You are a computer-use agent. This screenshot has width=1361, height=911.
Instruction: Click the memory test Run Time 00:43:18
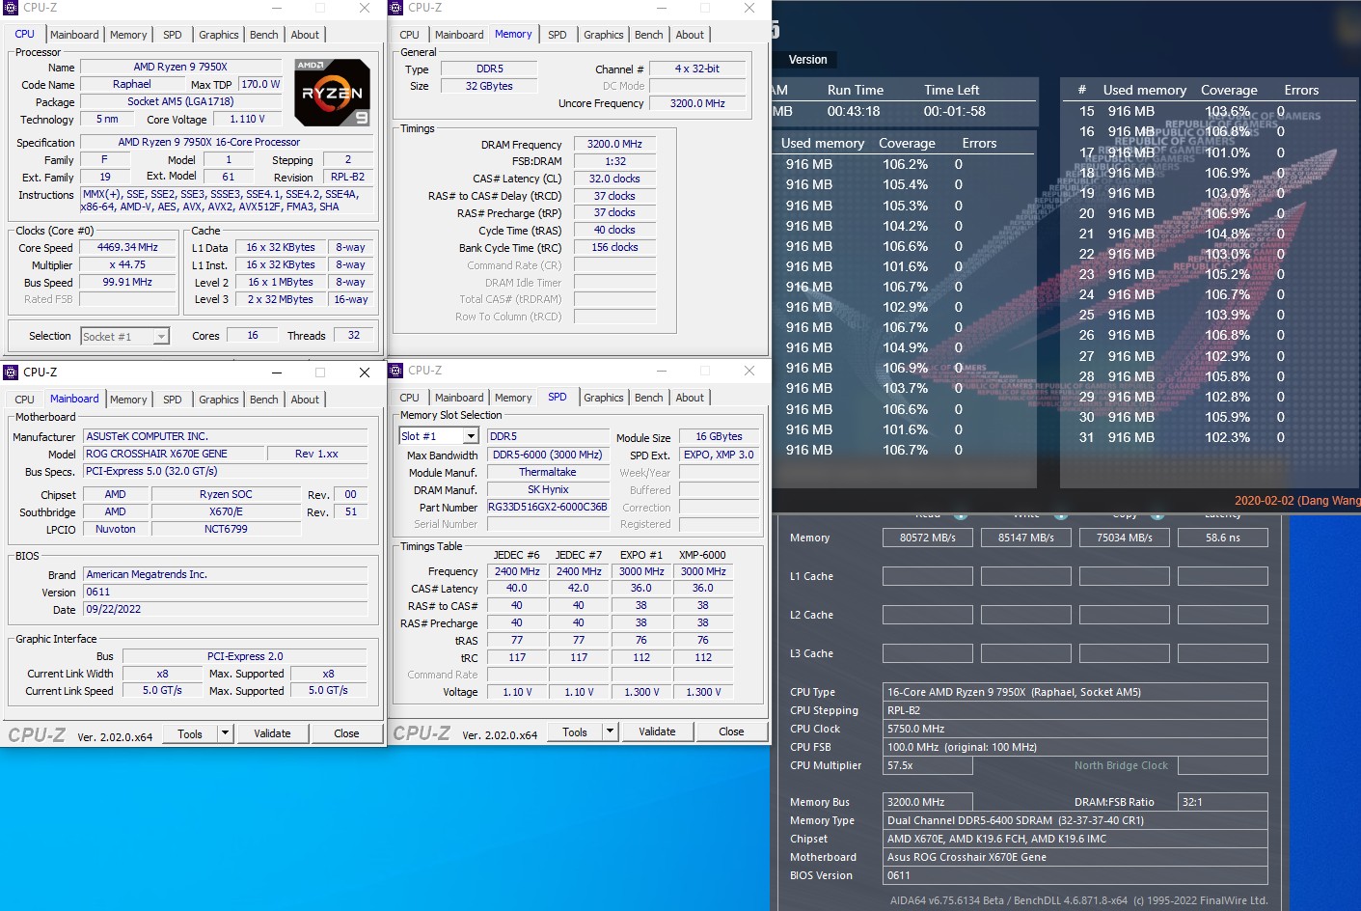(x=854, y=112)
